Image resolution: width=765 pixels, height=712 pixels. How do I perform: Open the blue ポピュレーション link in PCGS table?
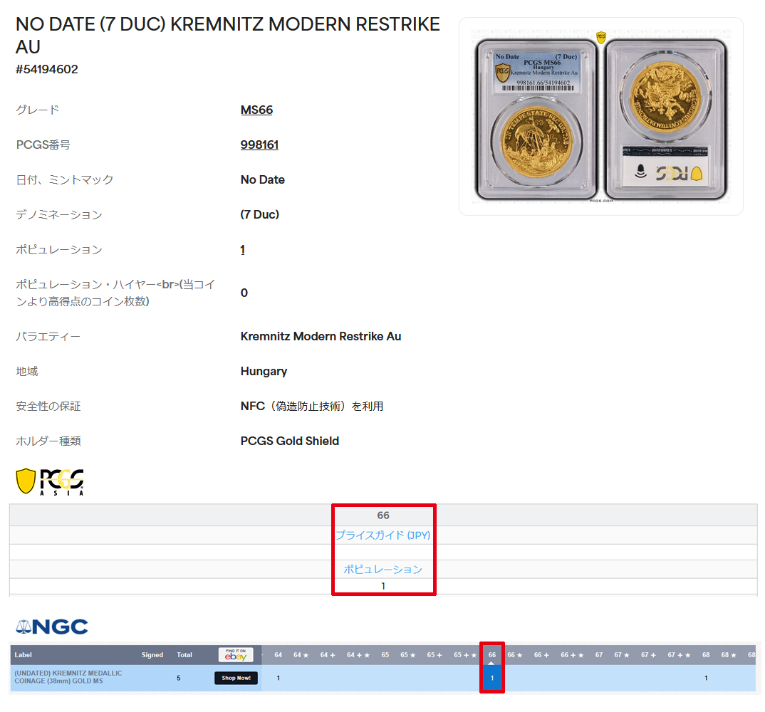(x=383, y=569)
